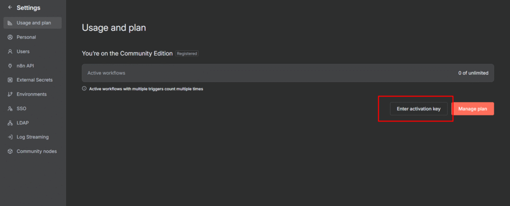The width and height of the screenshot is (510, 206).
Task: Open the Personal settings page
Action: [26, 37]
